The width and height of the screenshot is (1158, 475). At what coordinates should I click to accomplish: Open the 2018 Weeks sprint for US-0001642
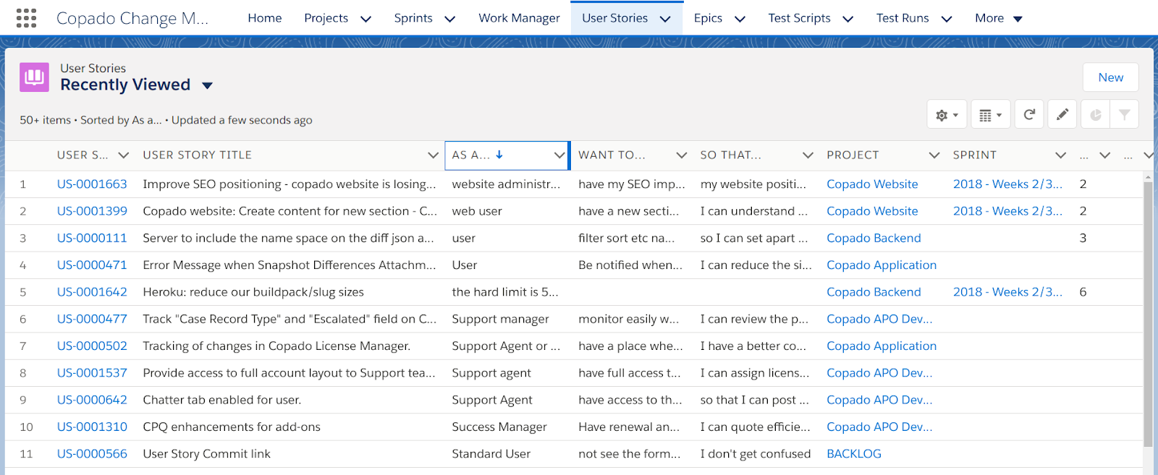pos(1007,292)
